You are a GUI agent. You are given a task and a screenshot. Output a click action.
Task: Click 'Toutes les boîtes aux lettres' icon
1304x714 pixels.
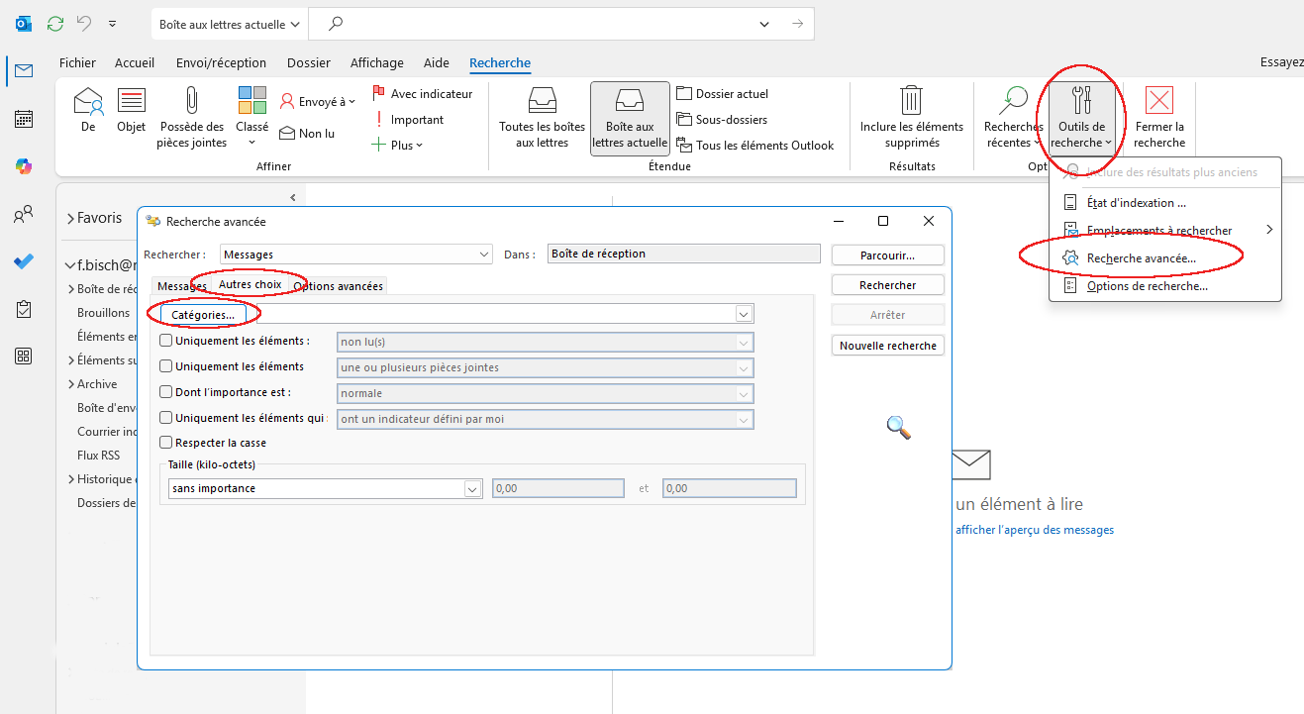[x=542, y=100]
